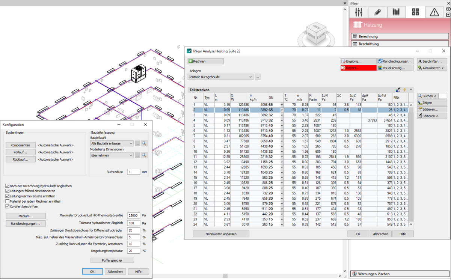Switch to the warning triangle tab

pos(434,12)
